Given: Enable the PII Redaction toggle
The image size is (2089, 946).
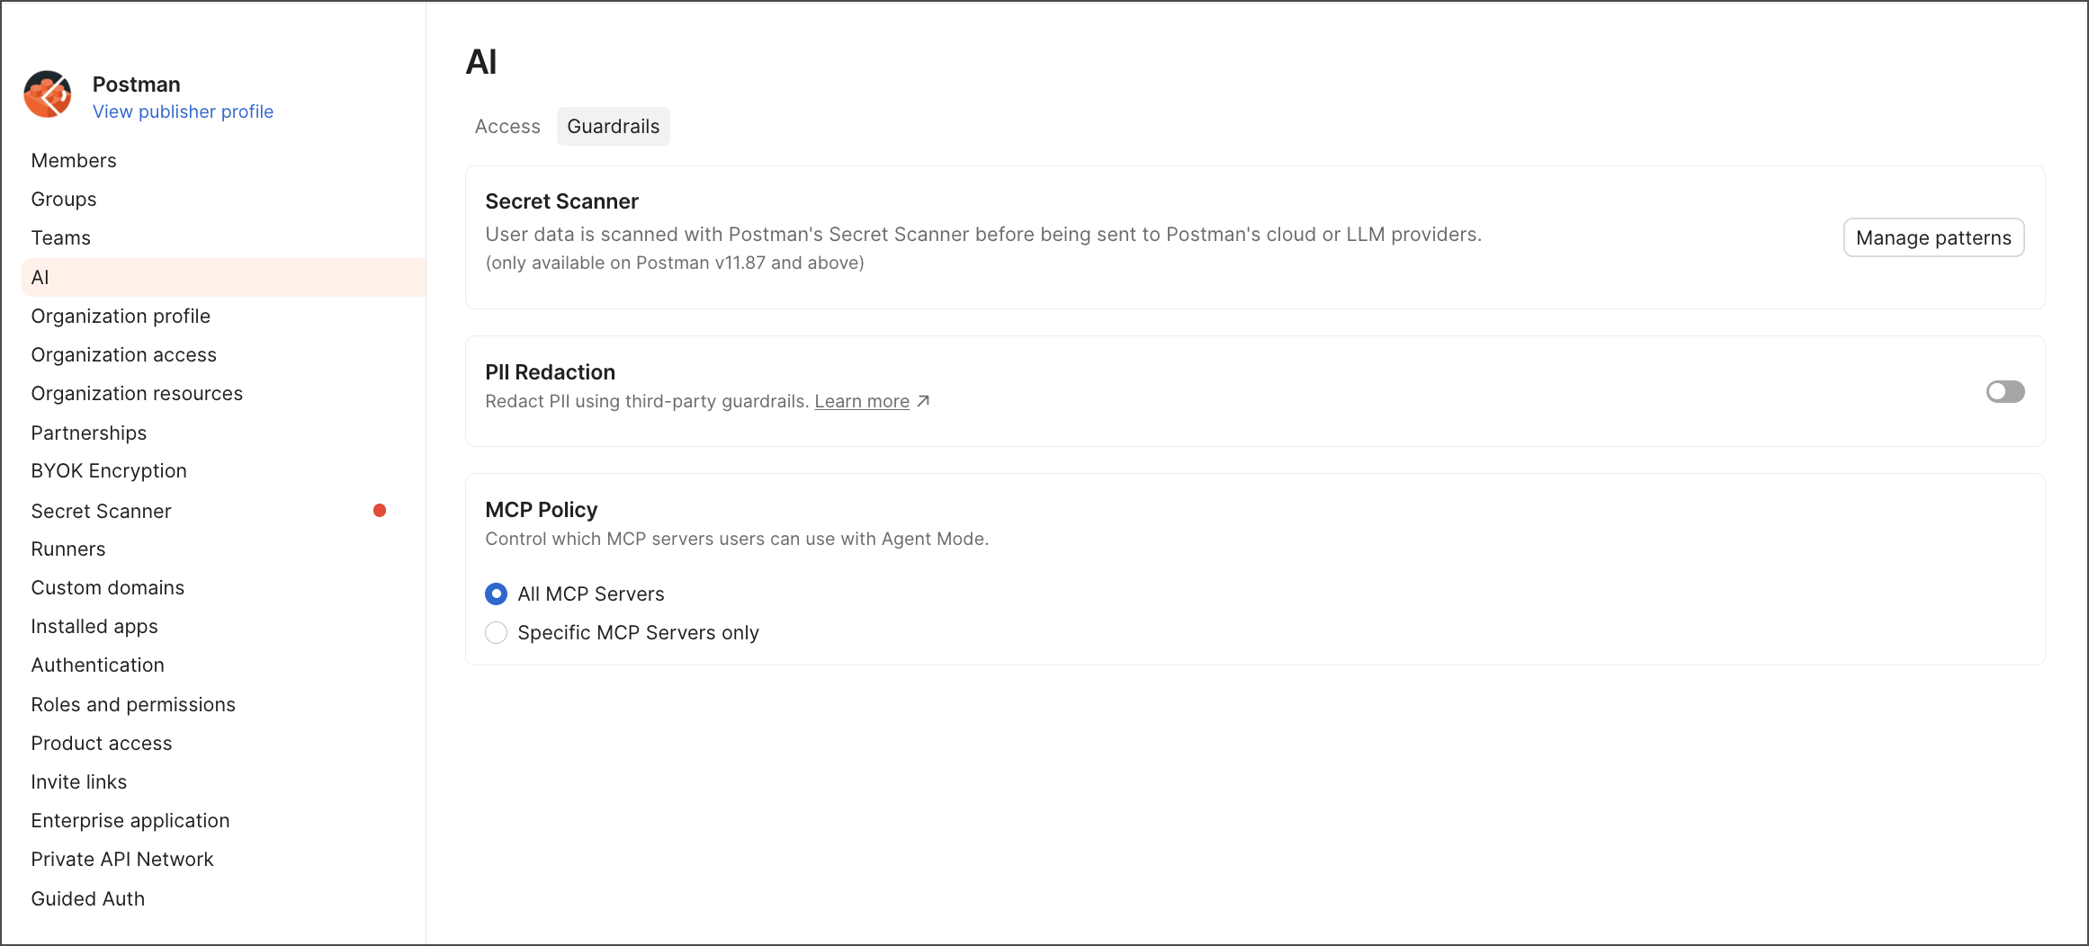Looking at the screenshot, I should [2004, 391].
